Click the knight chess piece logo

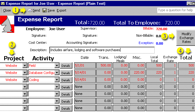coord(7,25)
